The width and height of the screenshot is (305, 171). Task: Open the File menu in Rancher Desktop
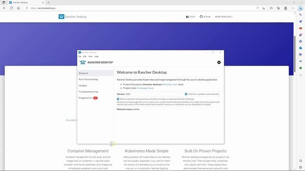(80, 57)
